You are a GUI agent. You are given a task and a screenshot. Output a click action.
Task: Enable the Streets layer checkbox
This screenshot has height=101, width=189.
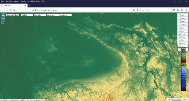[180, 21]
